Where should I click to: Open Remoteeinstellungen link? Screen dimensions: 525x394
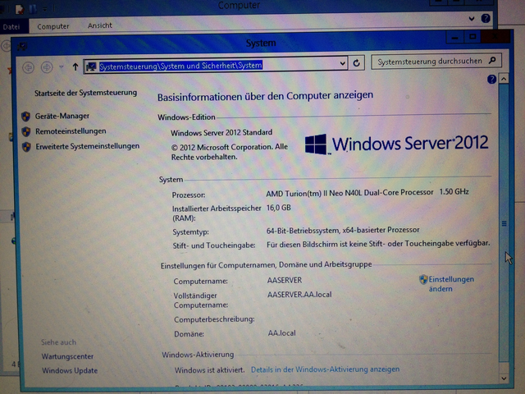[x=71, y=131]
